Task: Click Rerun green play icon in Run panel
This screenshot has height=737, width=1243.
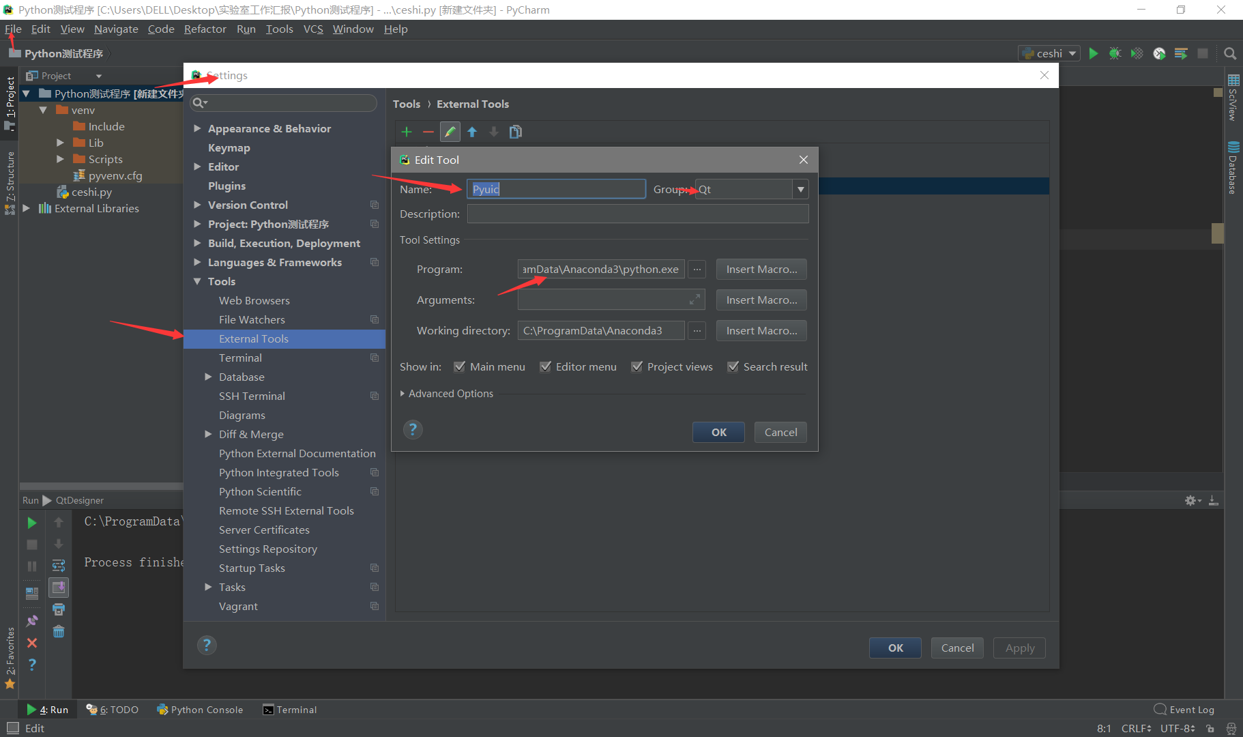Action: pos(32,523)
